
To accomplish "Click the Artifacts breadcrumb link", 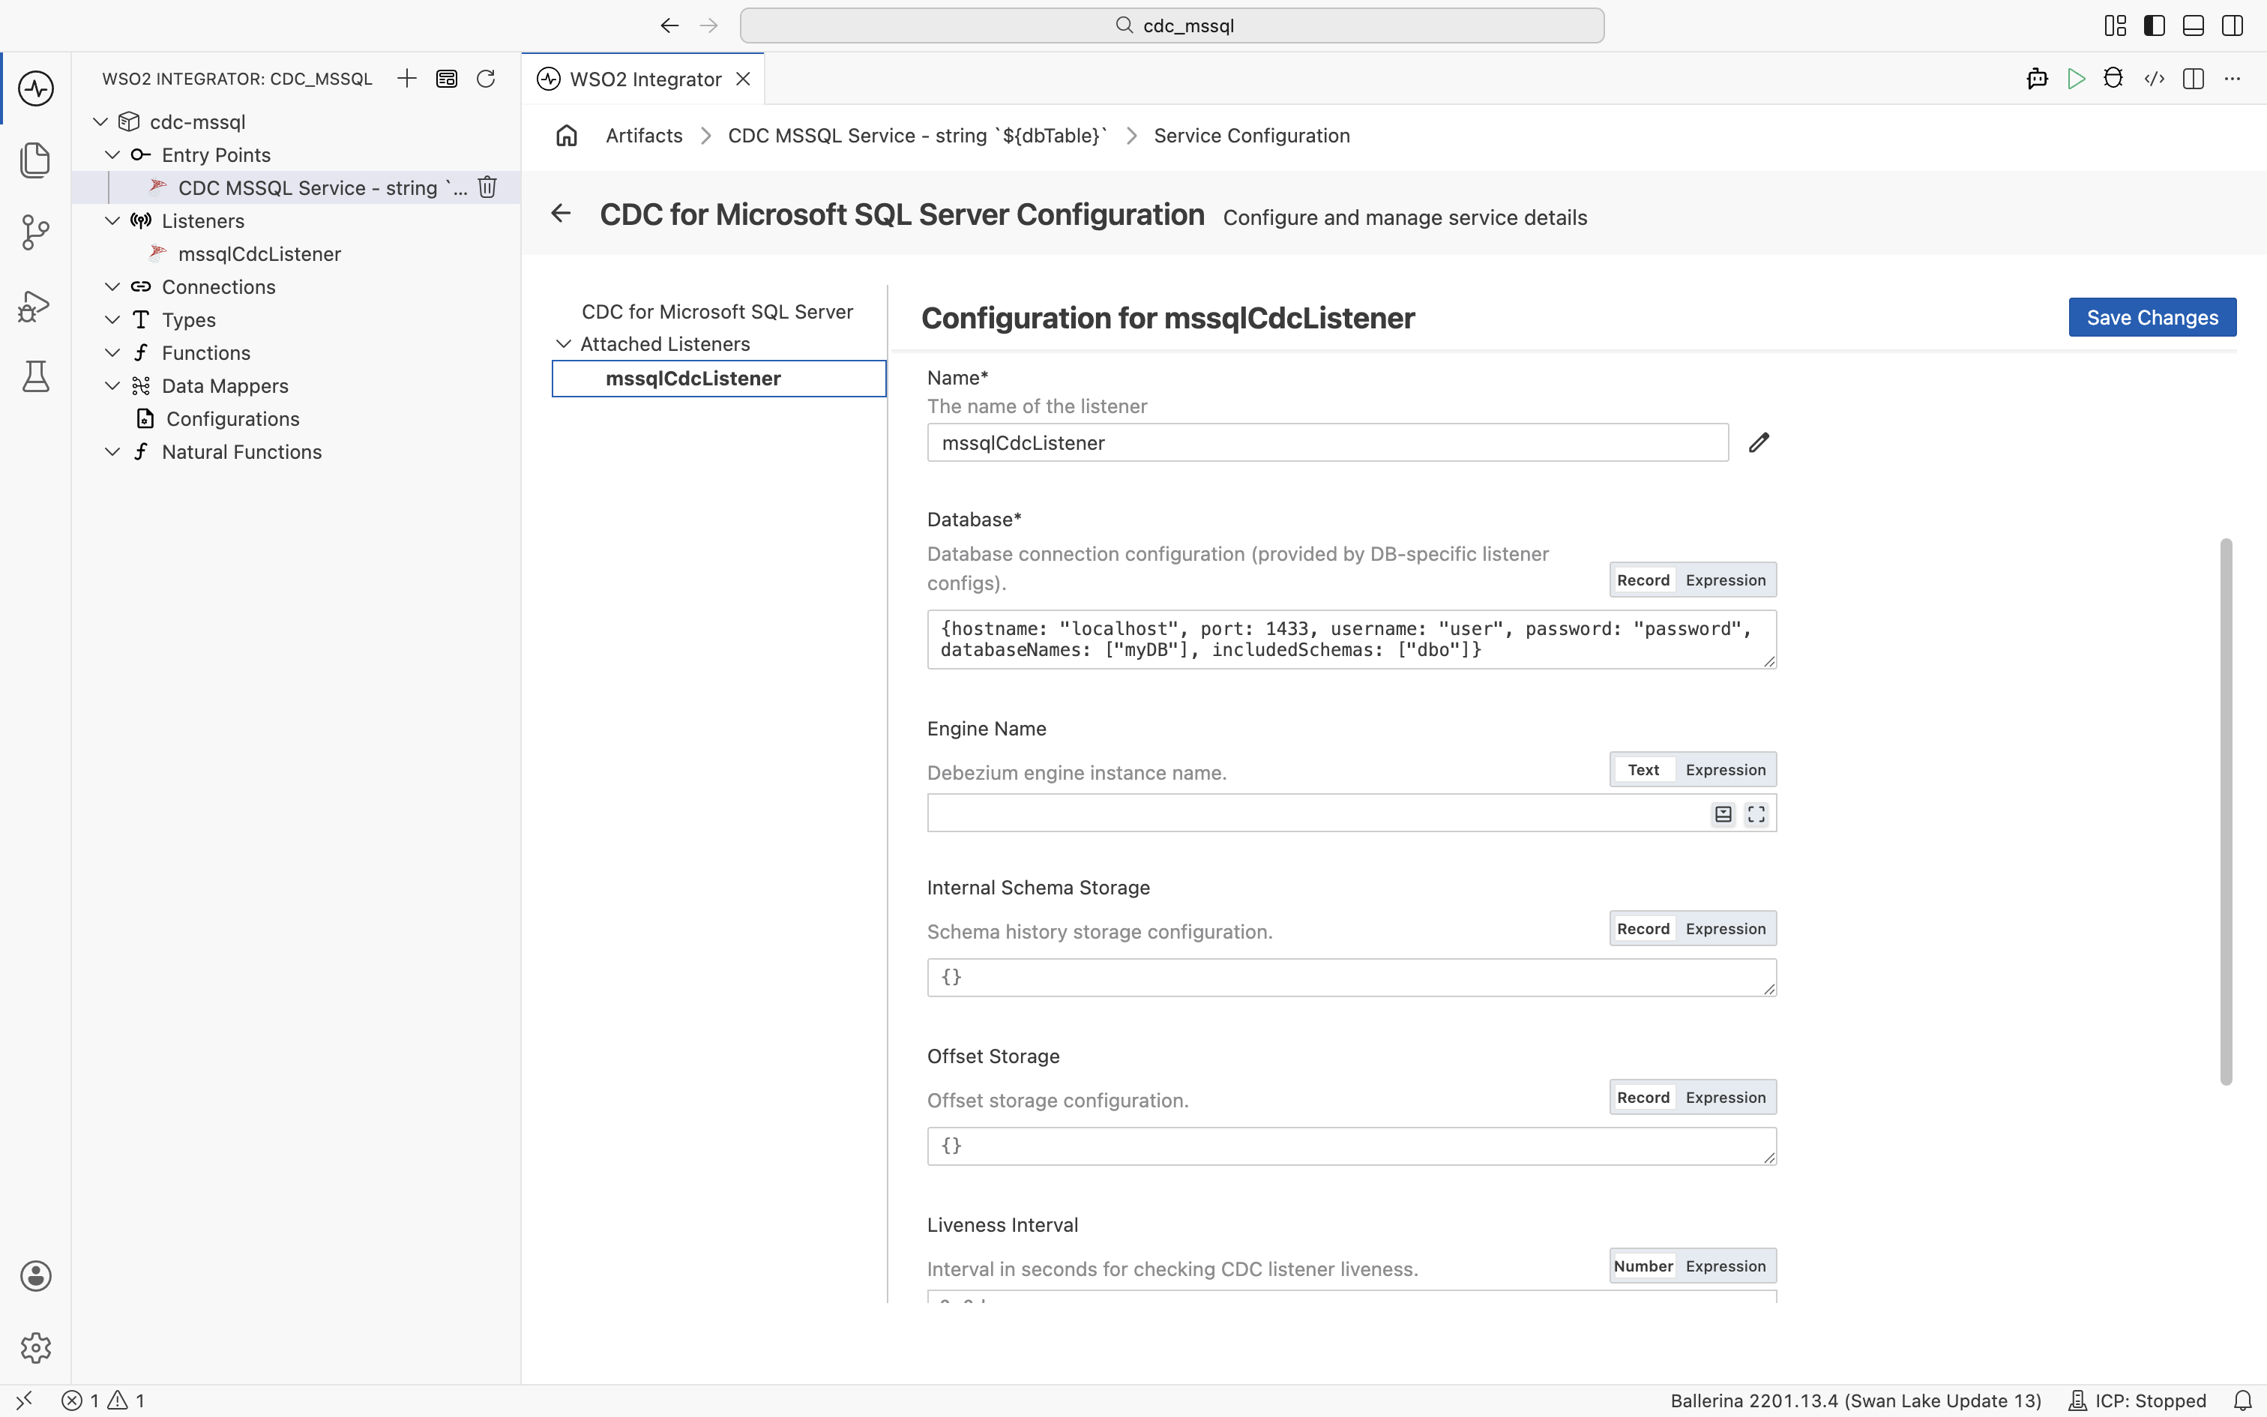I will click(645, 136).
